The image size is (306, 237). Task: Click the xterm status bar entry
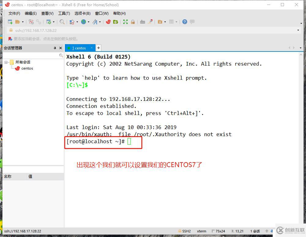pos(202,231)
